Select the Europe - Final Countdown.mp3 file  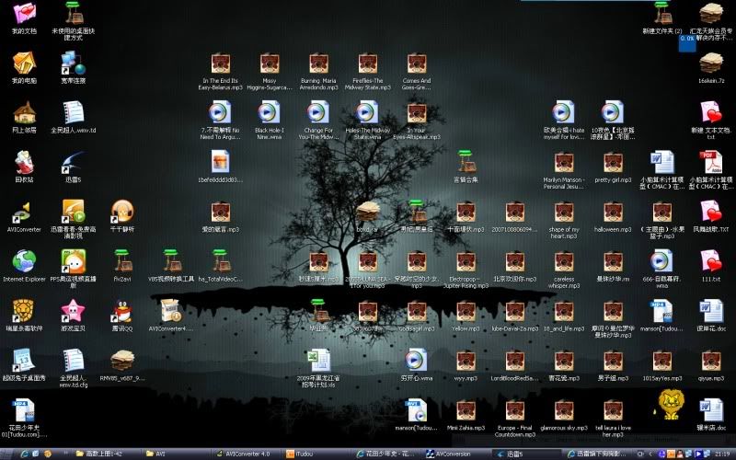point(515,410)
